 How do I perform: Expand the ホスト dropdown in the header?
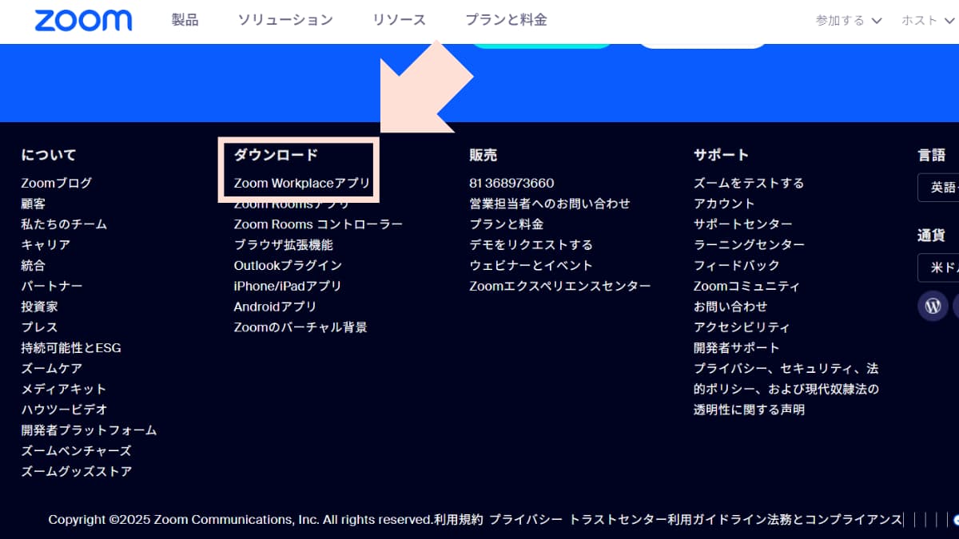[929, 21]
